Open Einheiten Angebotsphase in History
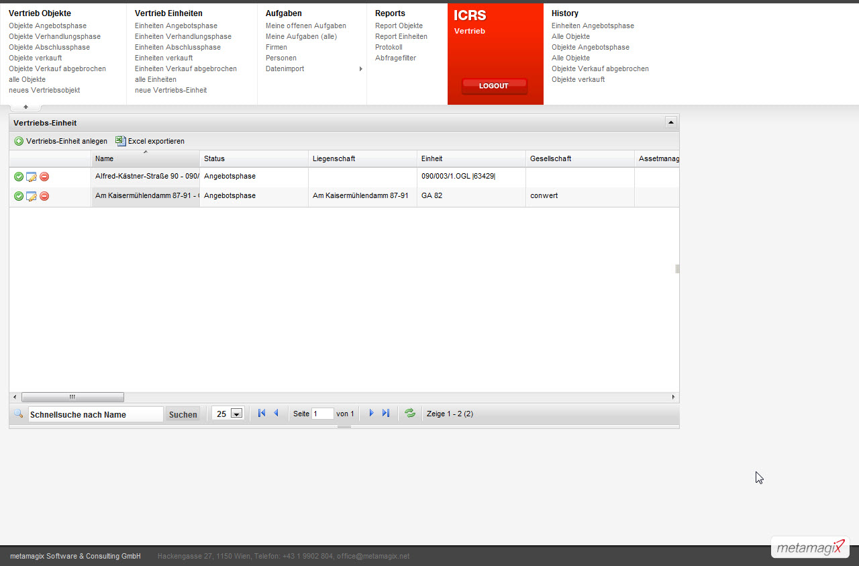 pos(593,26)
